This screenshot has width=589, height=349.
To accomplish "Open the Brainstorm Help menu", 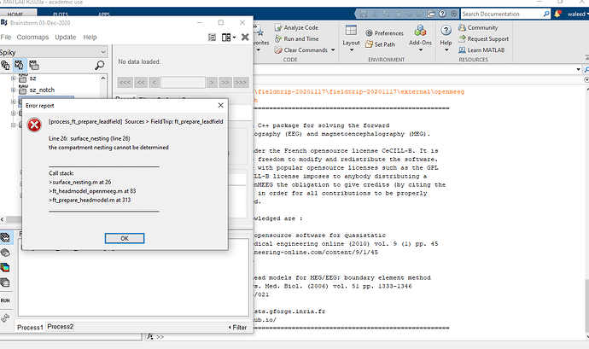I will tap(90, 38).
